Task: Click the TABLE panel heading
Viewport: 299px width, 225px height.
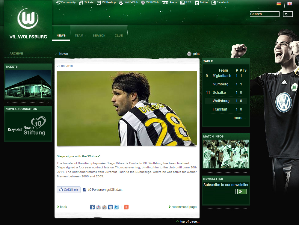Action: tap(208, 61)
